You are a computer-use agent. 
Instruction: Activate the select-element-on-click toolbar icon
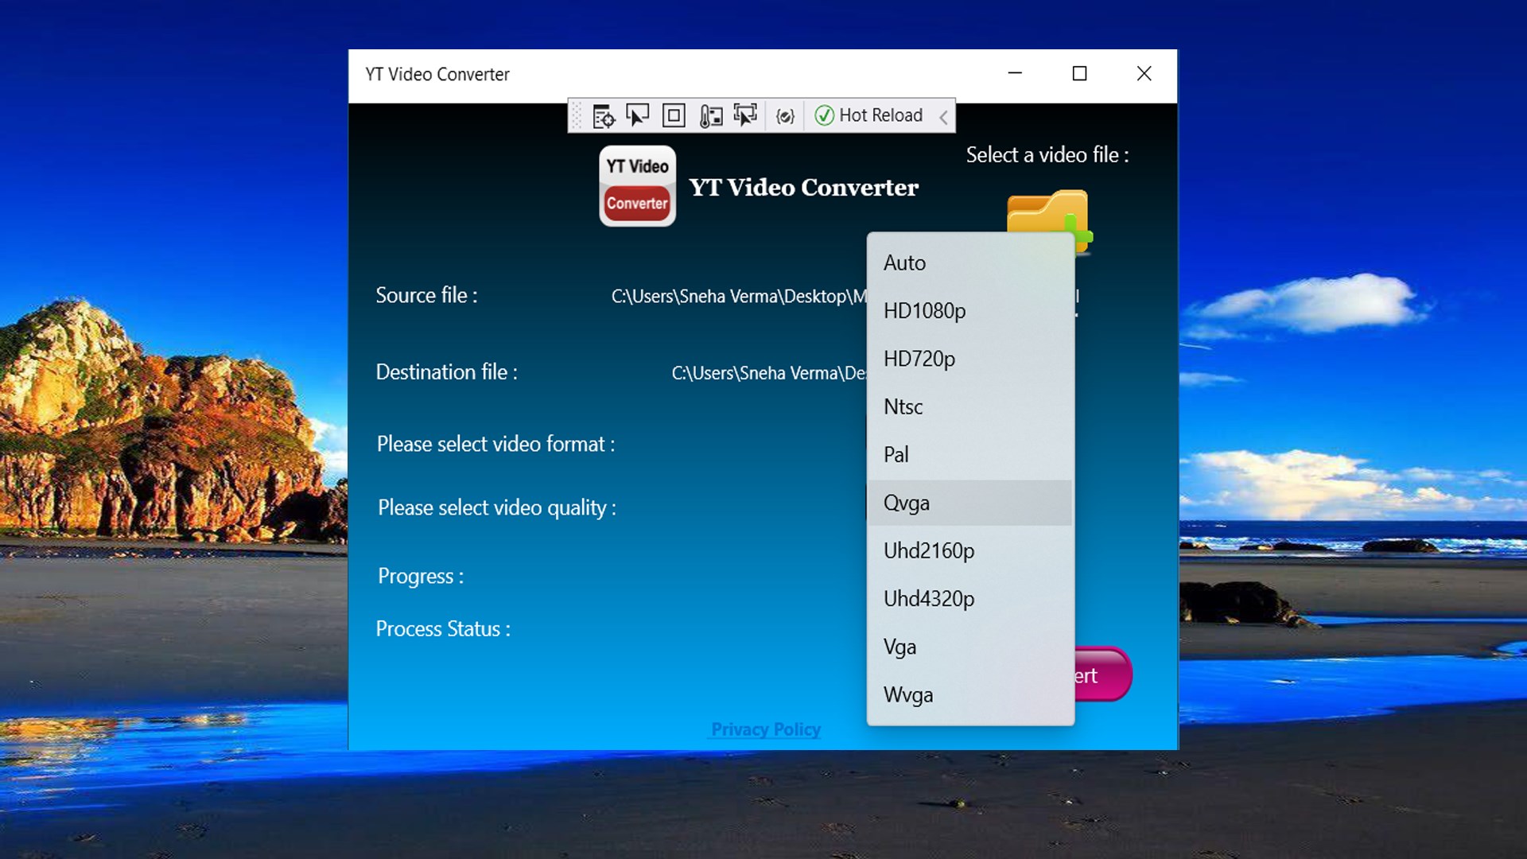coord(745,115)
